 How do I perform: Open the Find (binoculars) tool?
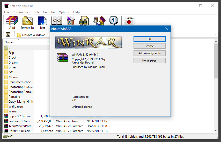point(84,21)
